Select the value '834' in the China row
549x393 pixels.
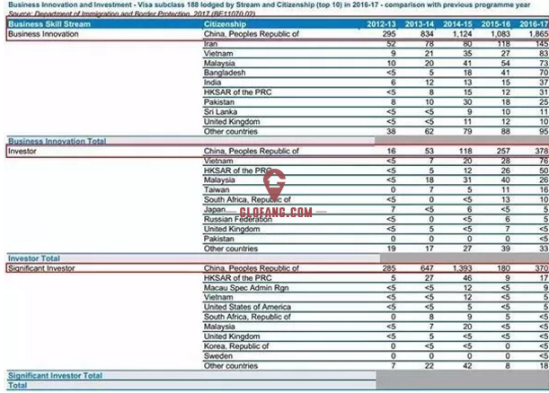point(427,34)
